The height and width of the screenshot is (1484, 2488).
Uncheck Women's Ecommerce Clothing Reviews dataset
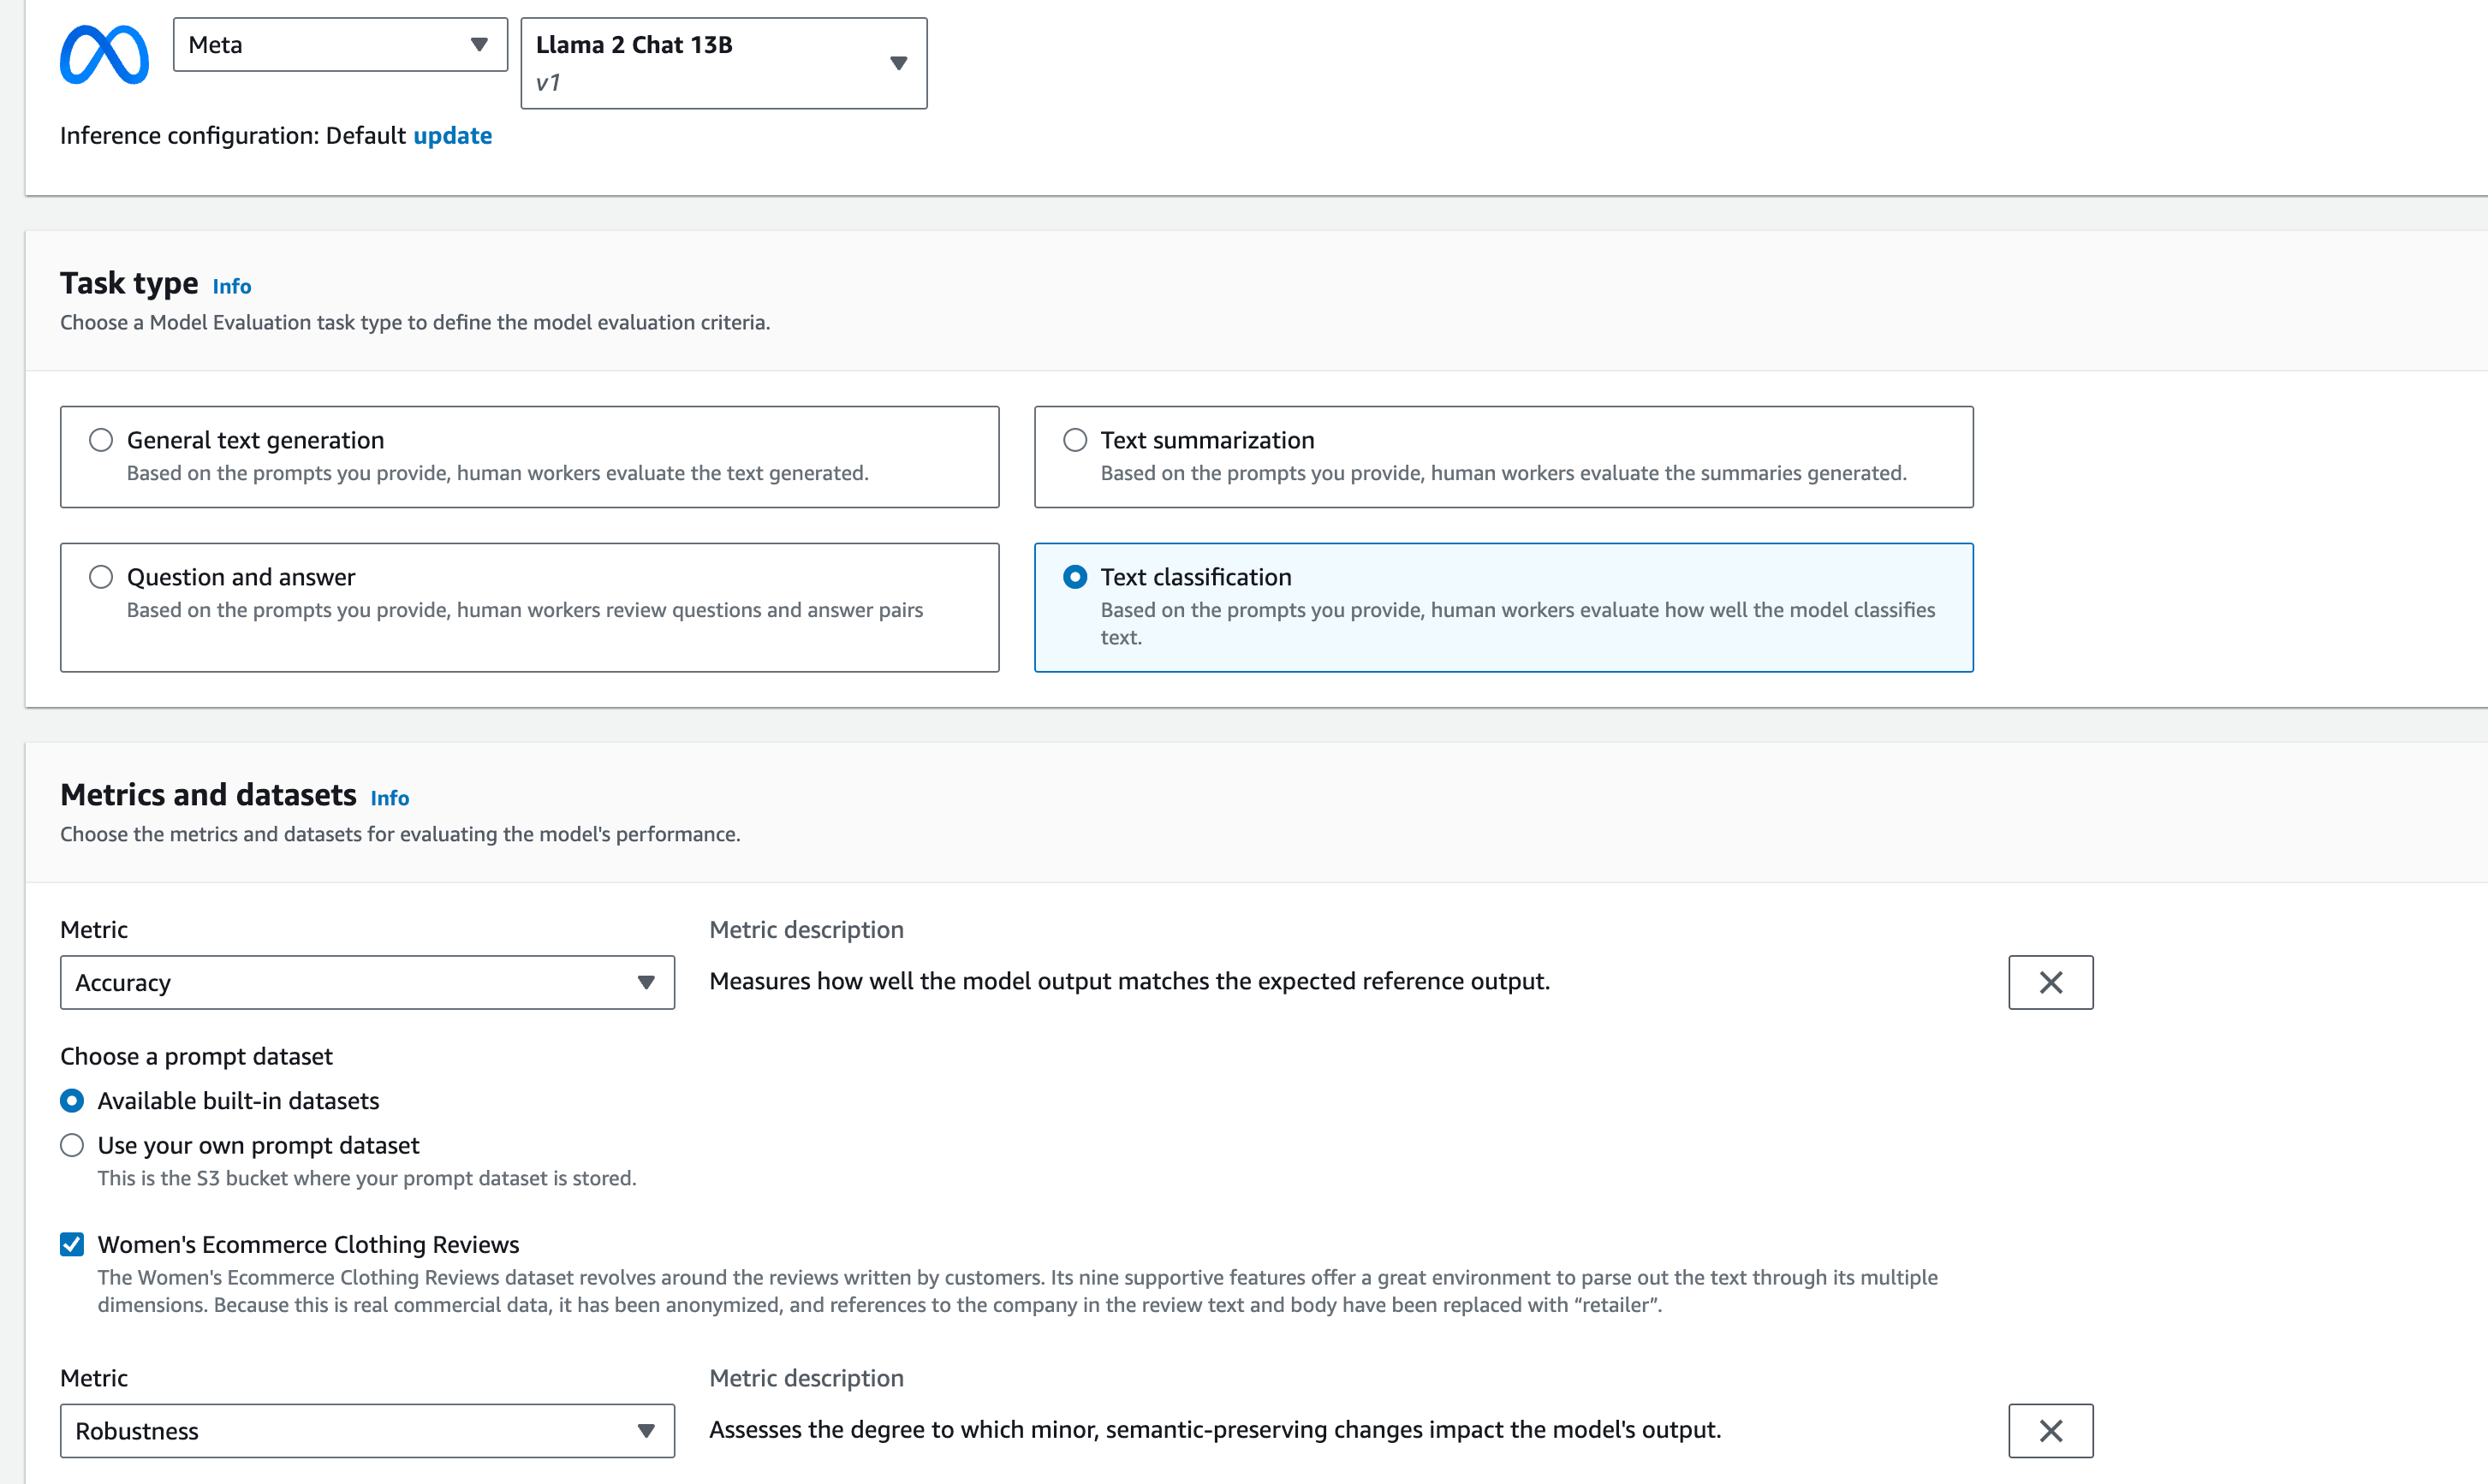click(x=72, y=1244)
